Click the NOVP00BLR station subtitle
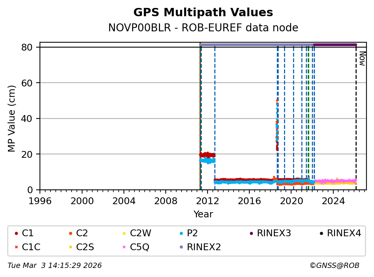The height and width of the screenshot is (277, 374). 203,28
